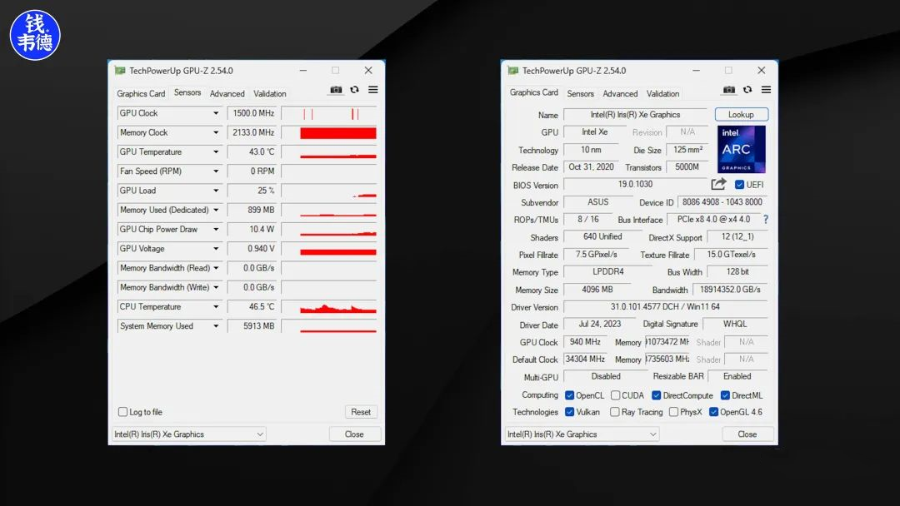Click GPU-Z app icon in Graphics Card window title

click(513, 71)
